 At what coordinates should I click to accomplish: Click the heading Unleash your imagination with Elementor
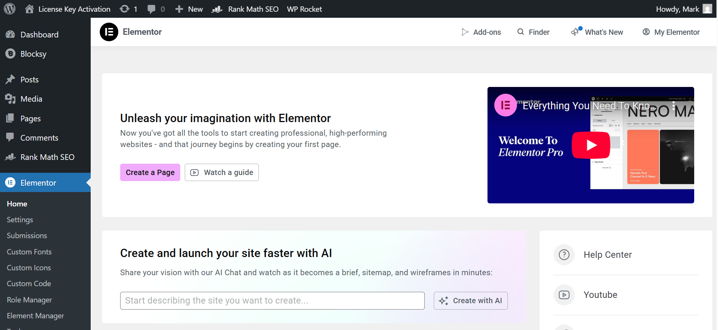(x=225, y=118)
